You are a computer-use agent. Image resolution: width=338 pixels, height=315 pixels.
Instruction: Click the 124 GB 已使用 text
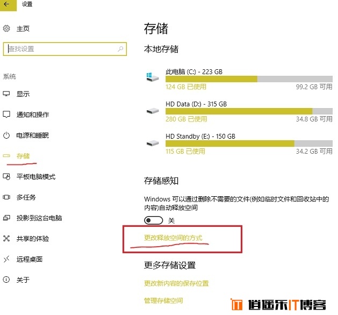[x=186, y=87]
